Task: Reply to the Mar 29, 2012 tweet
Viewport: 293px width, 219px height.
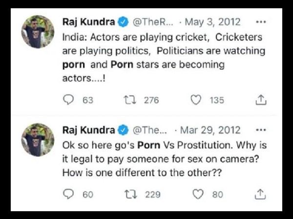Action: pyautogui.click(x=69, y=194)
